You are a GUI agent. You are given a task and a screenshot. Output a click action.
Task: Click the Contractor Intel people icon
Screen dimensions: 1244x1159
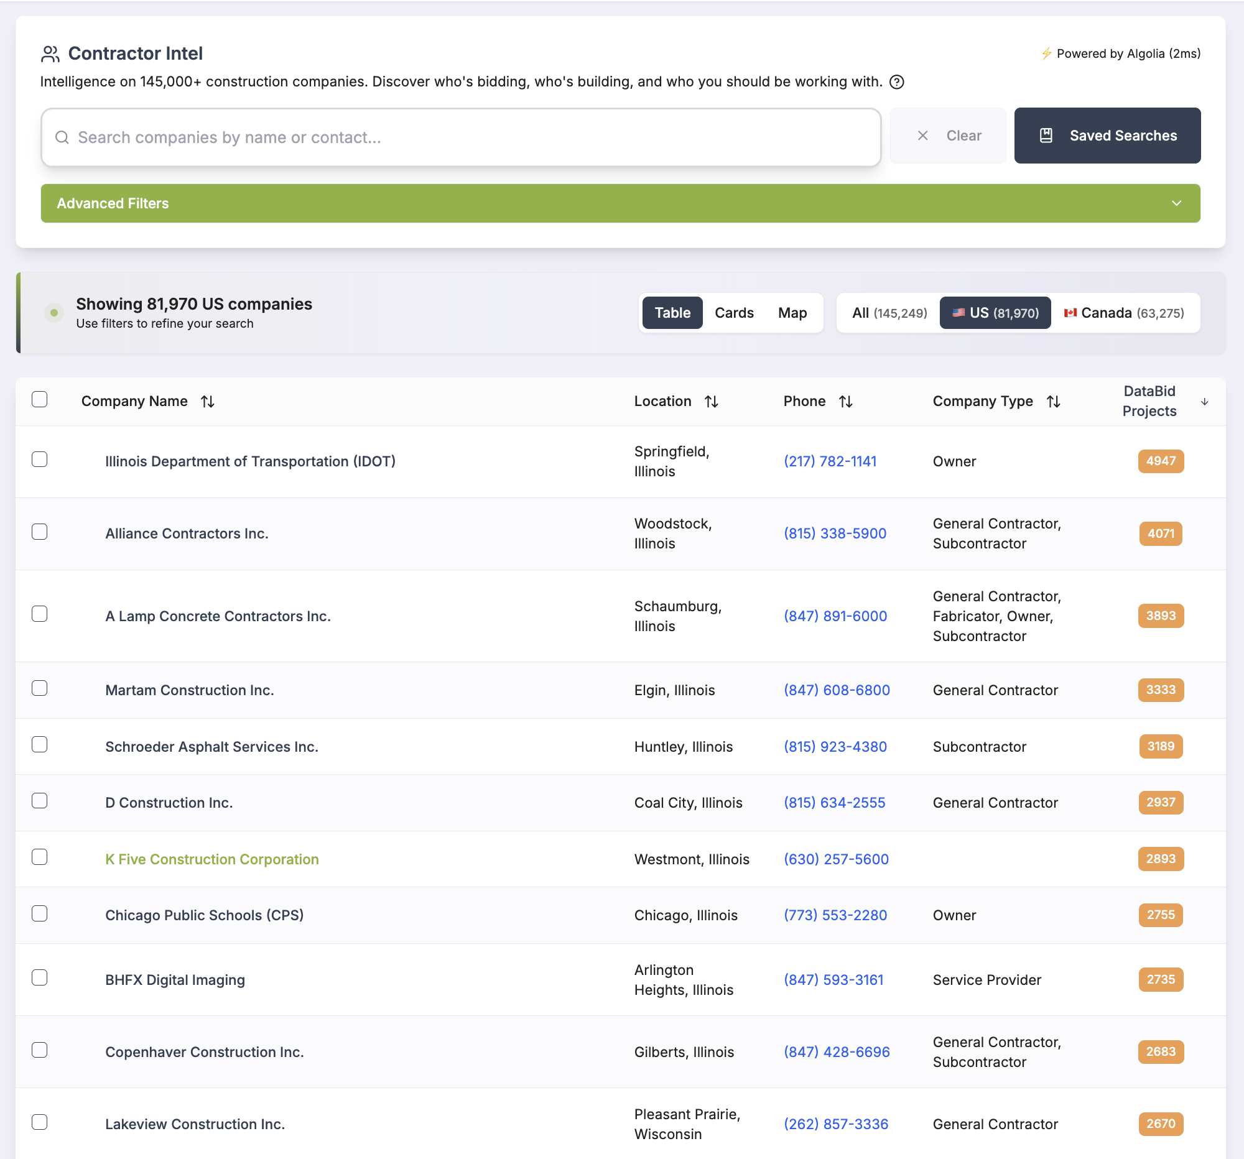pos(50,54)
